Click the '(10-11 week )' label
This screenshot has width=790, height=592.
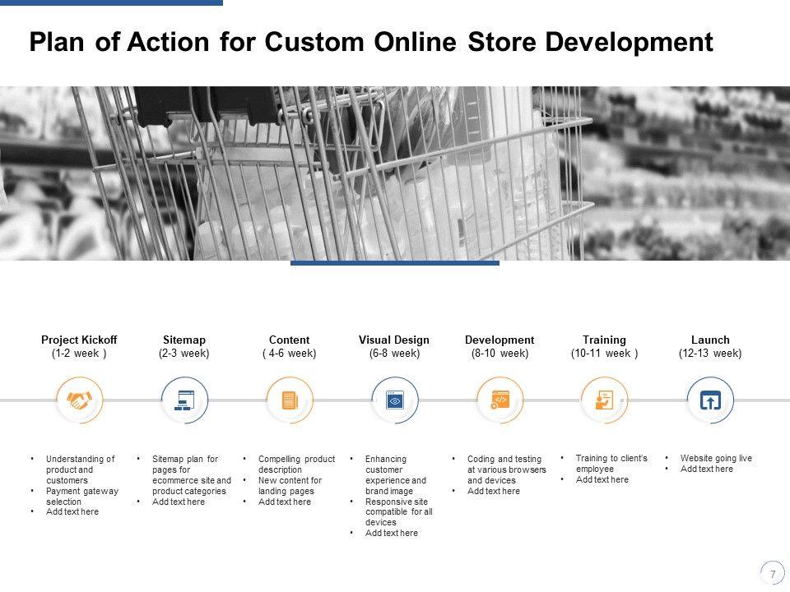coord(605,354)
